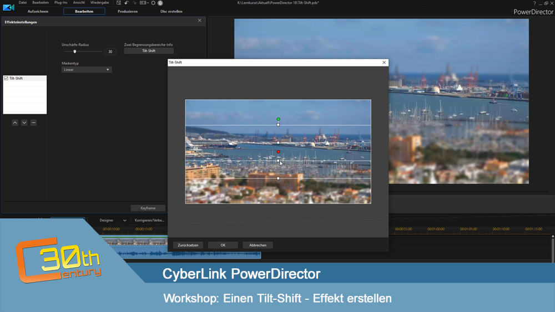Open the aspect ratio dropdown in toolbar

click(144, 3)
